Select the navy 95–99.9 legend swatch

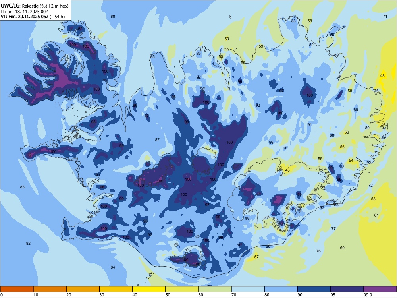(347, 289)
